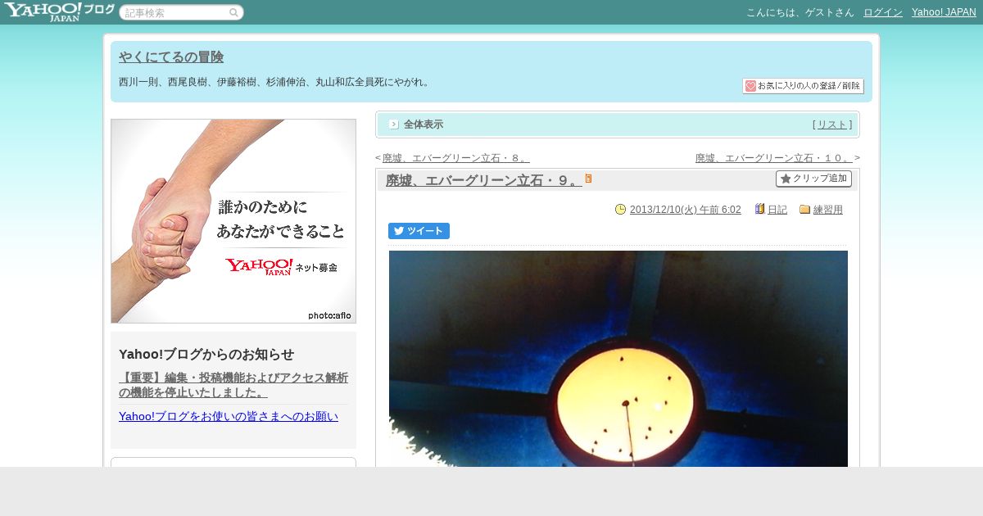
Task: Select the Yahoo!ブログからのお知らせ heading
Action: tap(206, 354)
